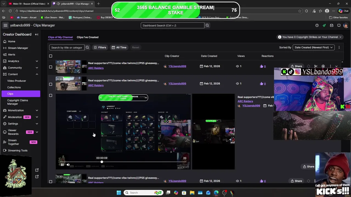Tick checkbox of first Feb 12 clip row

point(50,67)
